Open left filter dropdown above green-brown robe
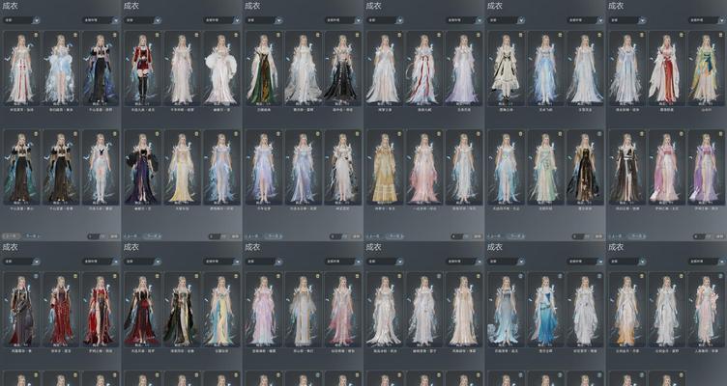Viewport: 727px width, 386px height. point(264,20)
